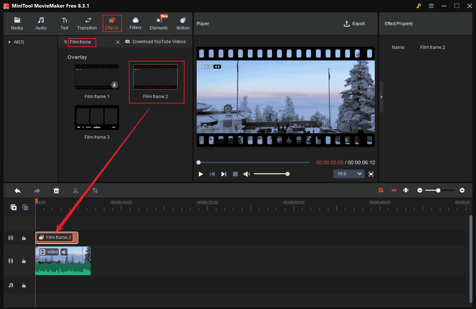Expand the All(3) category list

[9, 42]
